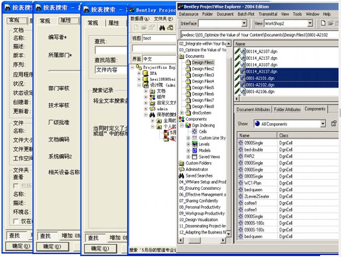Click the new document icon in English toolbar
Viewport: 341px width, 257px height.
(323, 23)
